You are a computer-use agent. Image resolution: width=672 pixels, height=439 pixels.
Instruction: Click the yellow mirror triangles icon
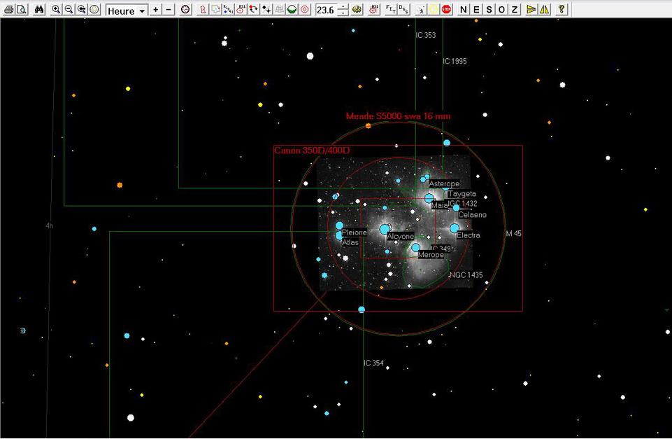(544, 9)
